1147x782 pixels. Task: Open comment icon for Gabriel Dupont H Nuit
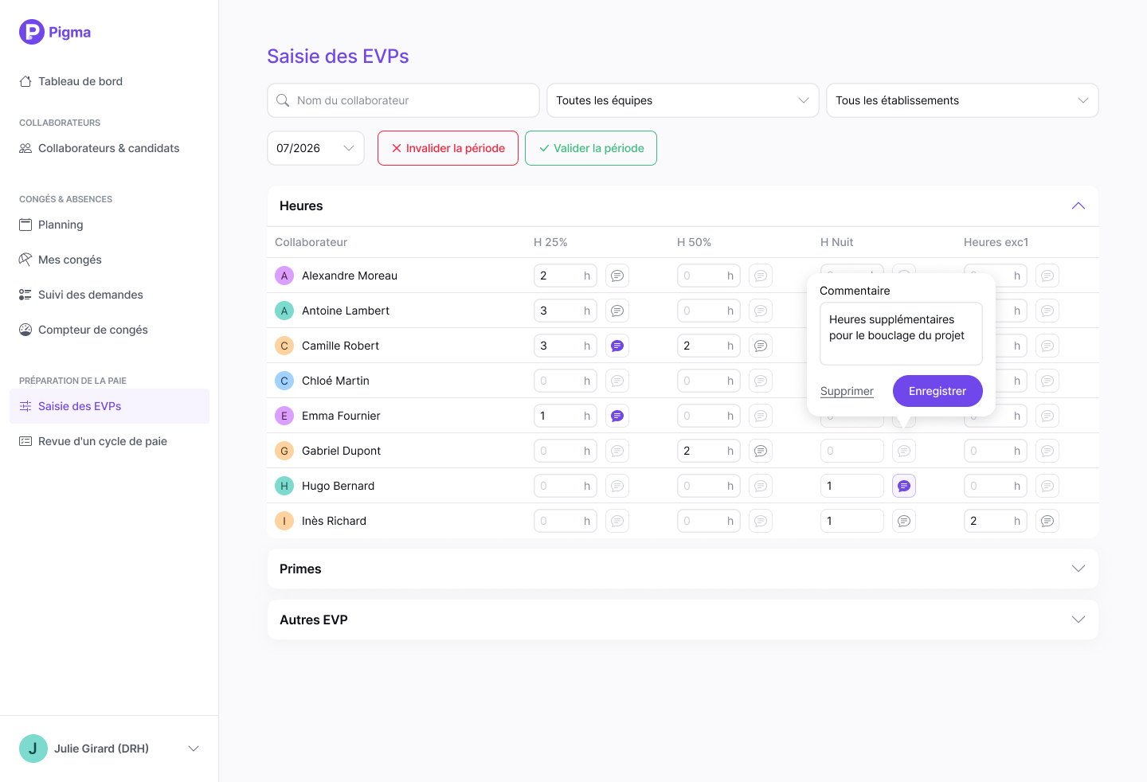[x=904, y=451]
